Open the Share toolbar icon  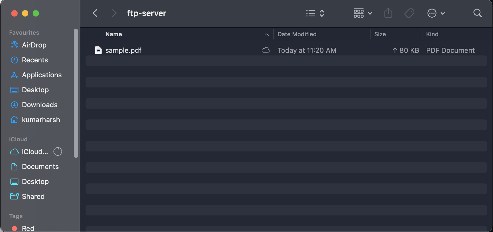(388, 13)
